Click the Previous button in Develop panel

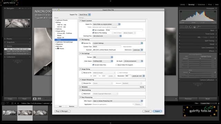coord(188,99)
